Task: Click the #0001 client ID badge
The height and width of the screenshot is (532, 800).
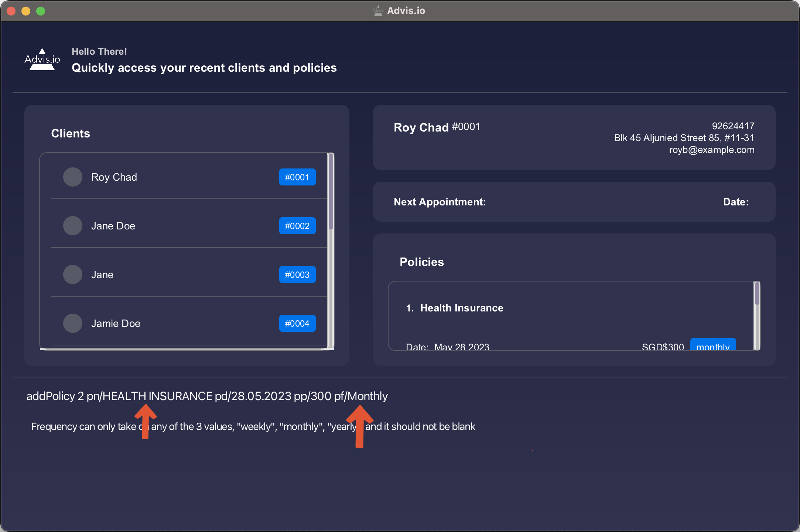Action: pyautogui.click(x=297, y=177)
